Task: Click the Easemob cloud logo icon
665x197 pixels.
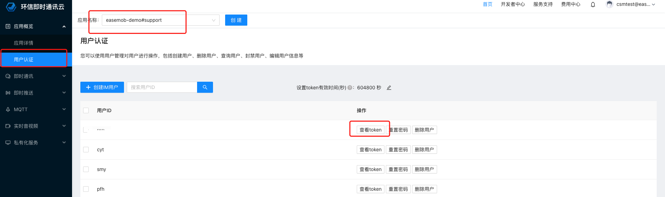Action: pyautogui.click(x=11, y=7)
